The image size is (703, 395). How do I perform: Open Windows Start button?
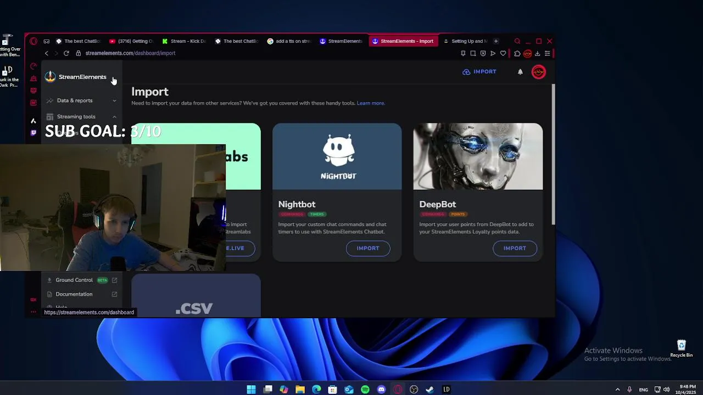click(251, 390)
